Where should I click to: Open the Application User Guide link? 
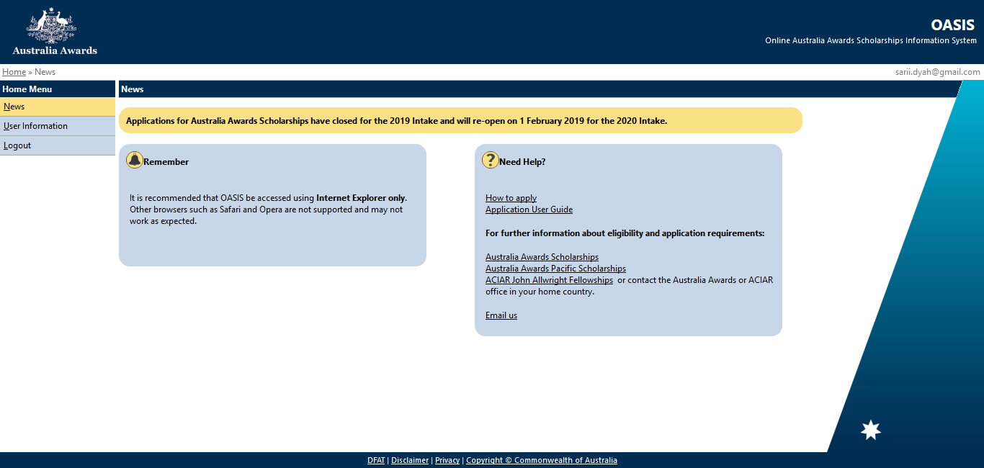coord(529,210)
